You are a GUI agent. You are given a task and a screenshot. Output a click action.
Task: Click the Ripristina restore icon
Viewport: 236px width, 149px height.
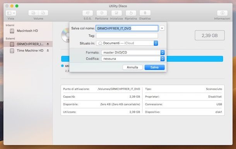[131, 13]
